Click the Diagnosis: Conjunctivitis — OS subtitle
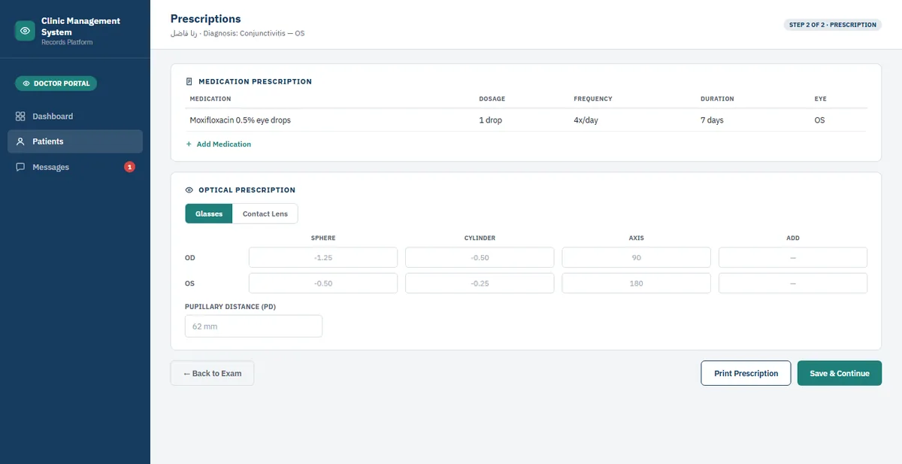This screenshot has width=902, height=464. [x=255, y=34]
